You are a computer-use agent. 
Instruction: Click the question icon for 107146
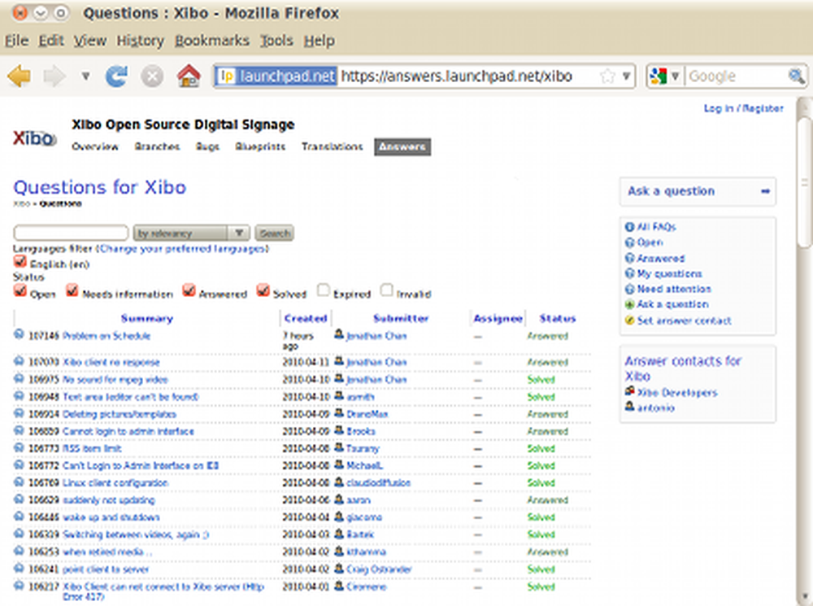[19, 334]
